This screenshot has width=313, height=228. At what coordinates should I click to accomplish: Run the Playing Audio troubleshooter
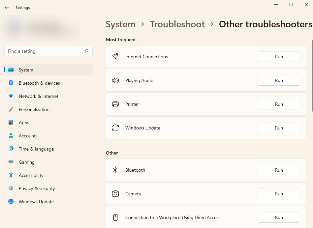coord(279,80)
